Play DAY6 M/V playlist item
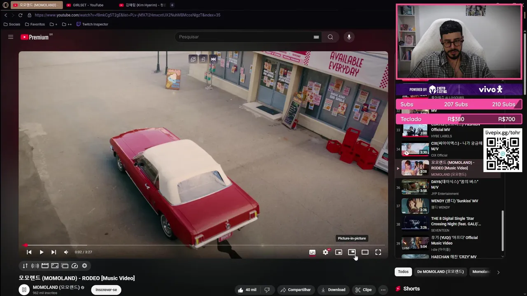This screenshot has width=527, height=296. (x=449, y=187)
